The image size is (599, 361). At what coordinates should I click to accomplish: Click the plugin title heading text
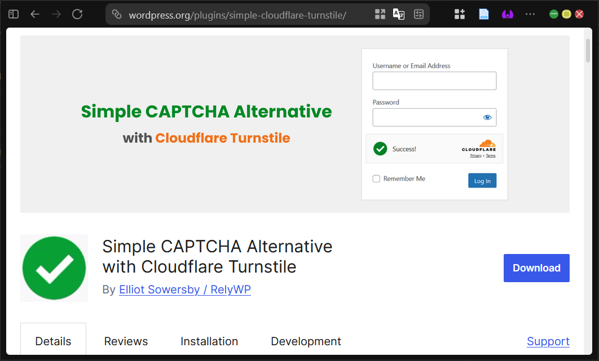(217, 256)
